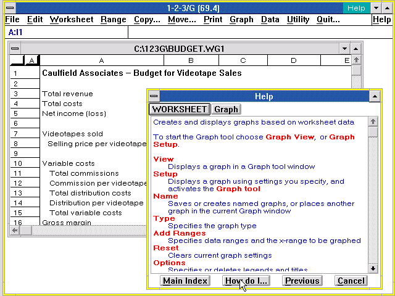Minimize the BUDGET.WG1 worksheet window
Screen dimensions: 395x296
(344, 48)
